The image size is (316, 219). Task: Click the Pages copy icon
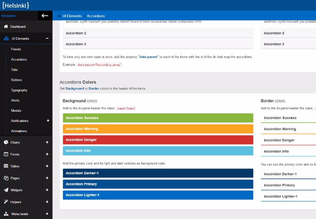point(6,178)
